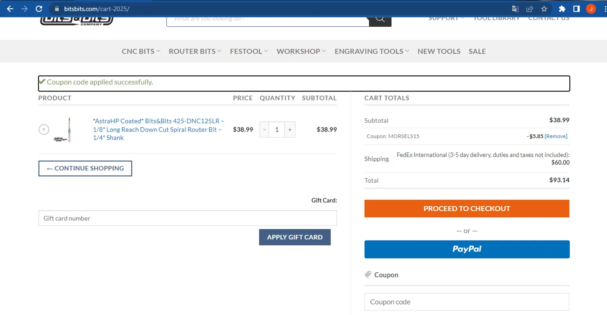Viewport: 607px width, 315px height.
Task: Click the -$5.85 coupon discount
Action: 535,136
